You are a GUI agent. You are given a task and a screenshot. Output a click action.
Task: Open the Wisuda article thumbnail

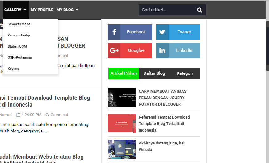pyautogui.click(x=122, y=149)
